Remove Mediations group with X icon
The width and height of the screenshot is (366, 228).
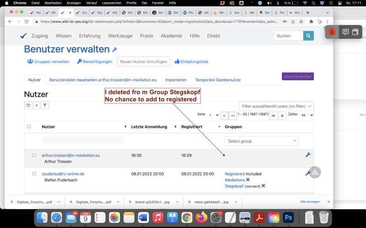pos(248,180)
